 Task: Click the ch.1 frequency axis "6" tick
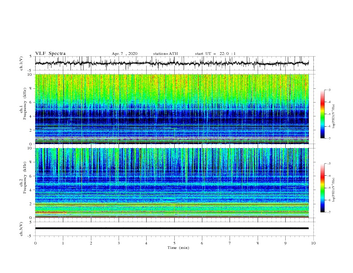(x=31, y=102)
